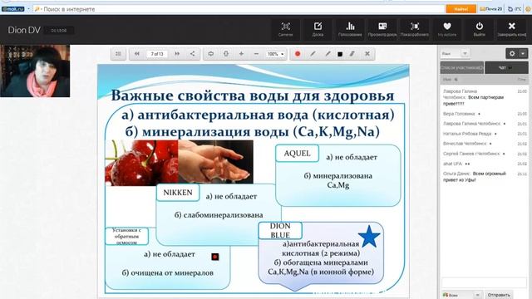Screen dimensions: 532x299
Task: Click Завершить конференцию X button
Action: click(x=512, y=29)
